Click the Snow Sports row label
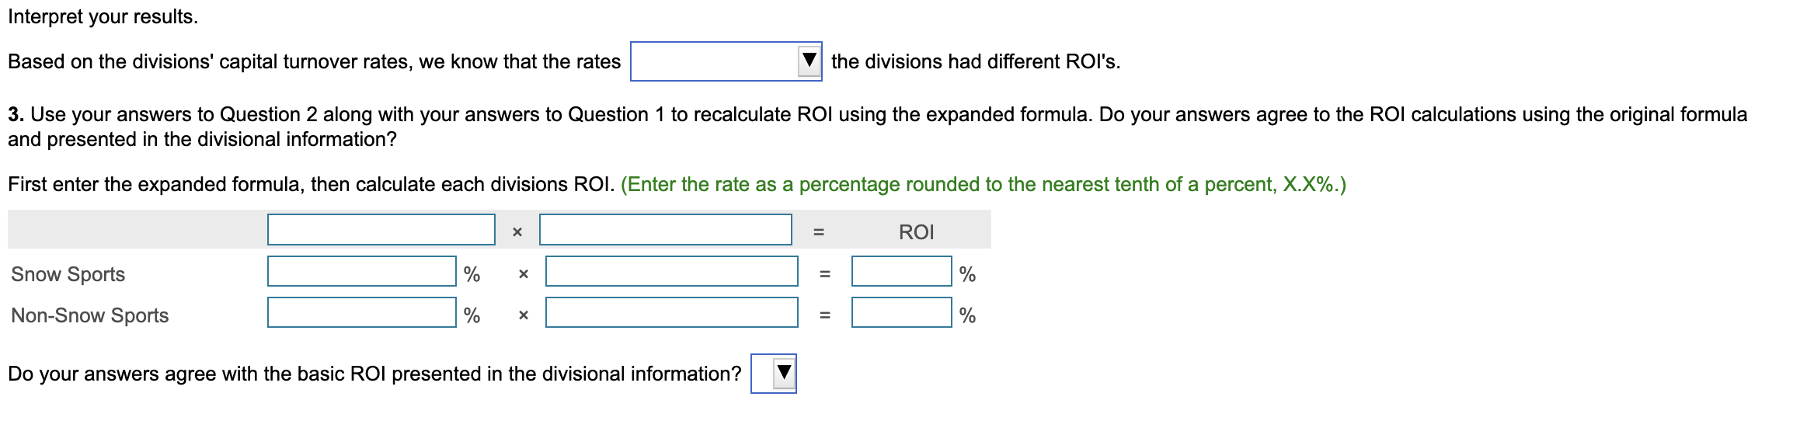The width and height of the screenshot is (1793, 421). click(x=68, y=274)
